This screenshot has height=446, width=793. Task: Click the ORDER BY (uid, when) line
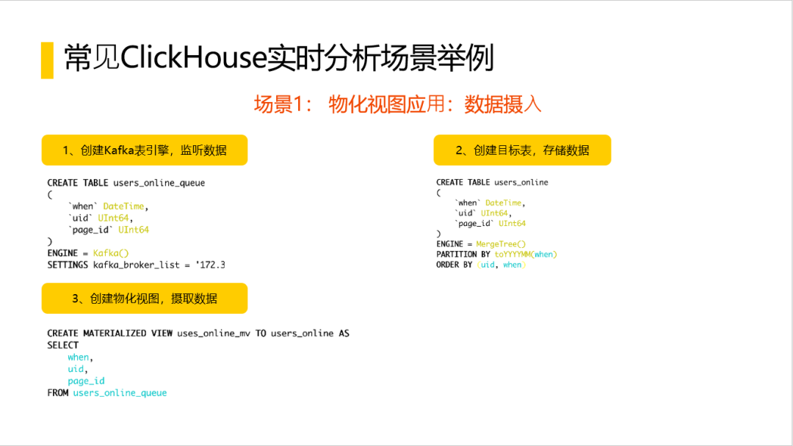[481, 265]
